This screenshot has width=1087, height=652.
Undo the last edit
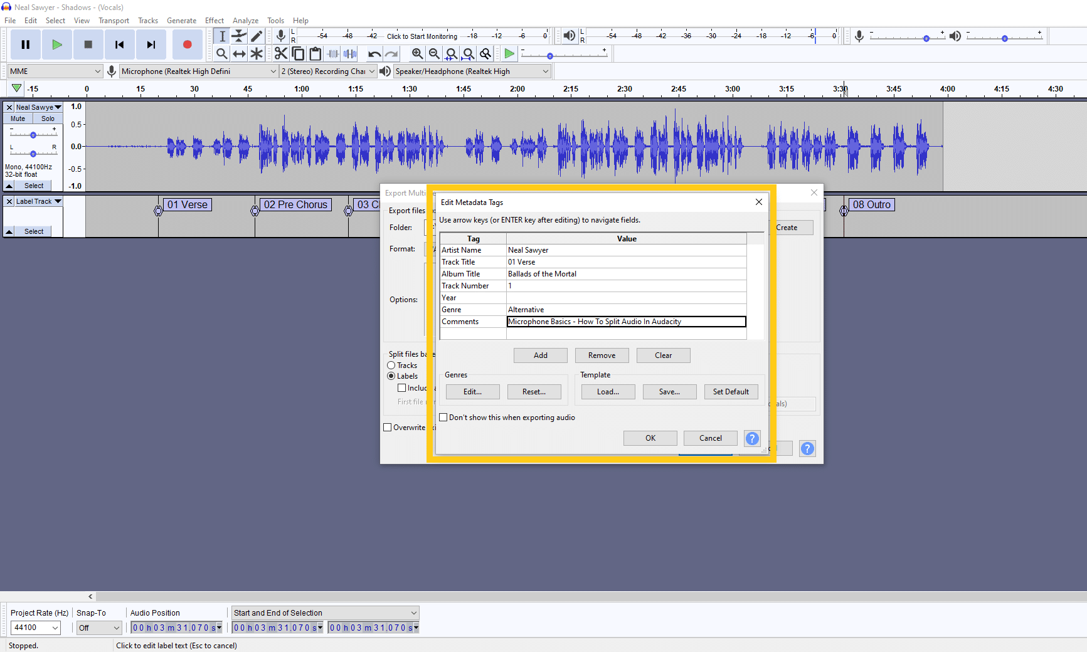tap(374, 53)
